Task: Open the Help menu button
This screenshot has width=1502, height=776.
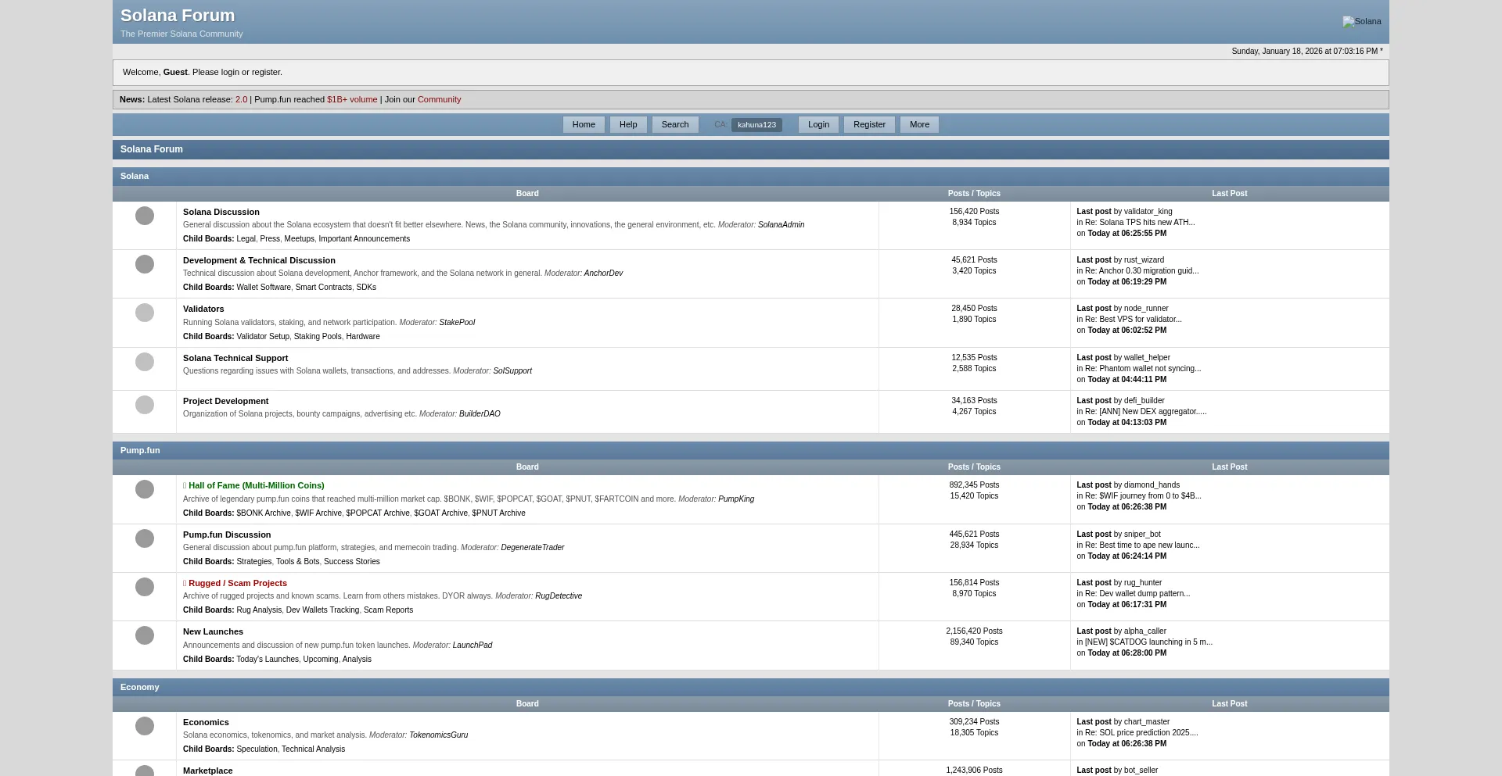Action: (x=628, y=124)
